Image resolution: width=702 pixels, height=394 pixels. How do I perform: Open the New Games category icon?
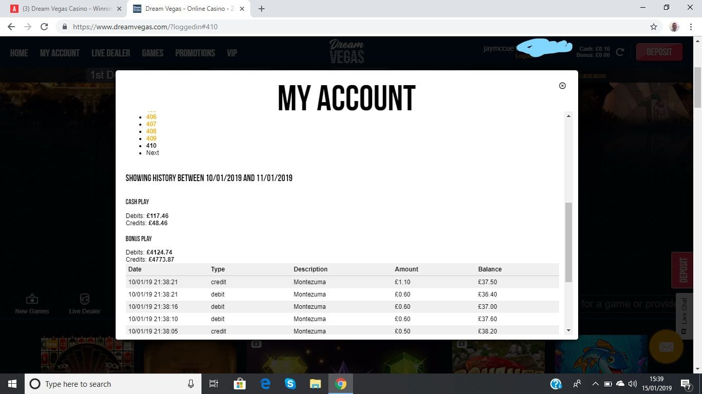tap(32, 304)
